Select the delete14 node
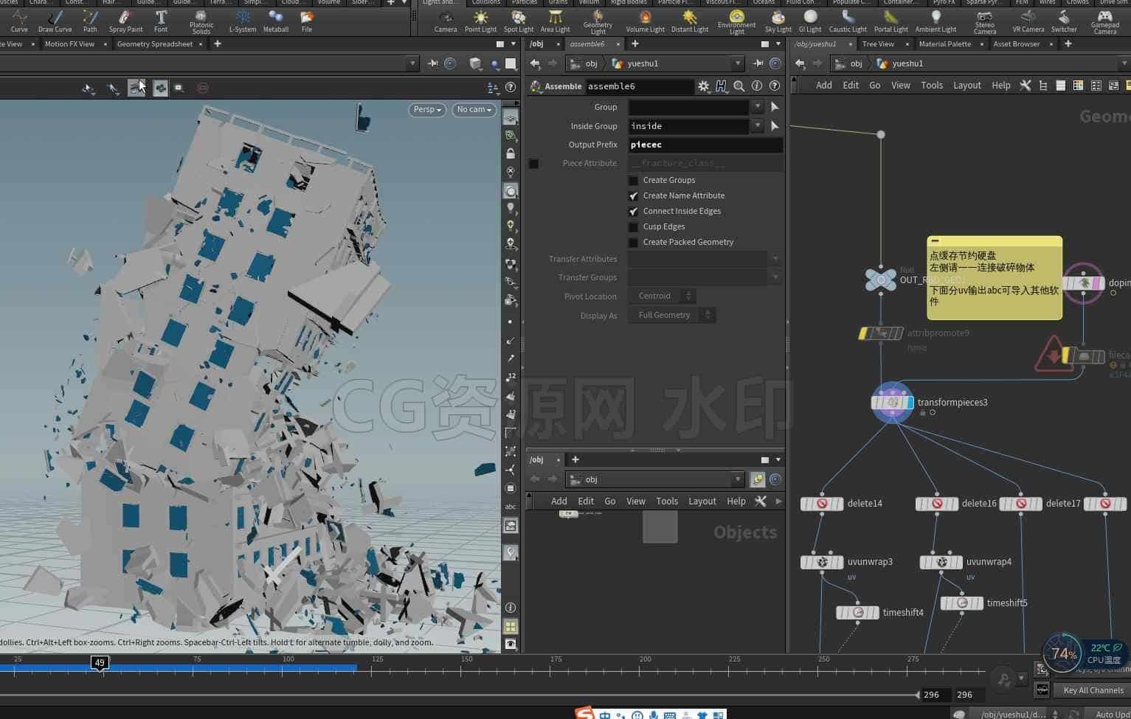The image size is (1131, 719). click(822, 504)
